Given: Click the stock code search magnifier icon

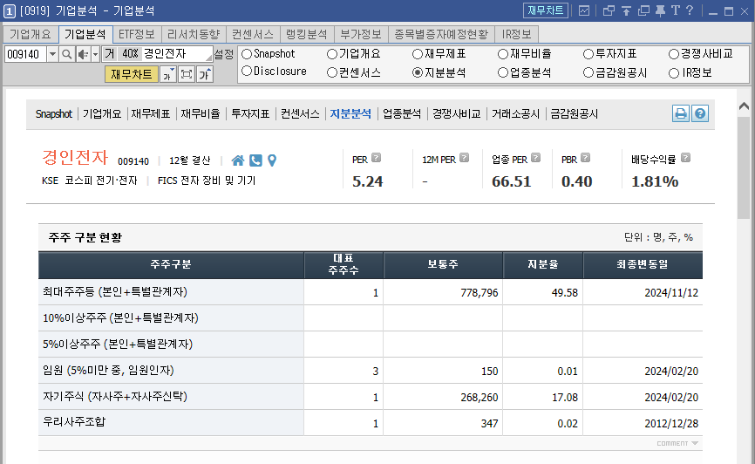Looking at the screenshot, I should point(67,54).
